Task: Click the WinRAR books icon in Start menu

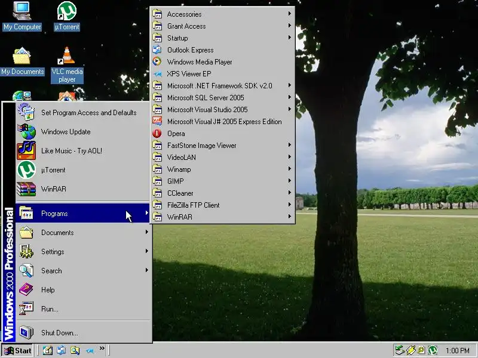Action: point(26,189)
